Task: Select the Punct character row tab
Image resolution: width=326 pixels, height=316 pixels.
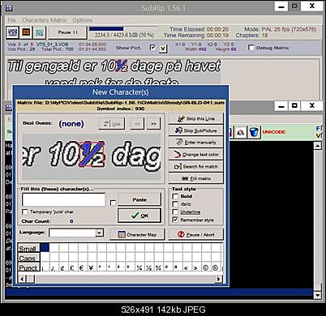Action: pyautogui.click(x=28, y=267)
